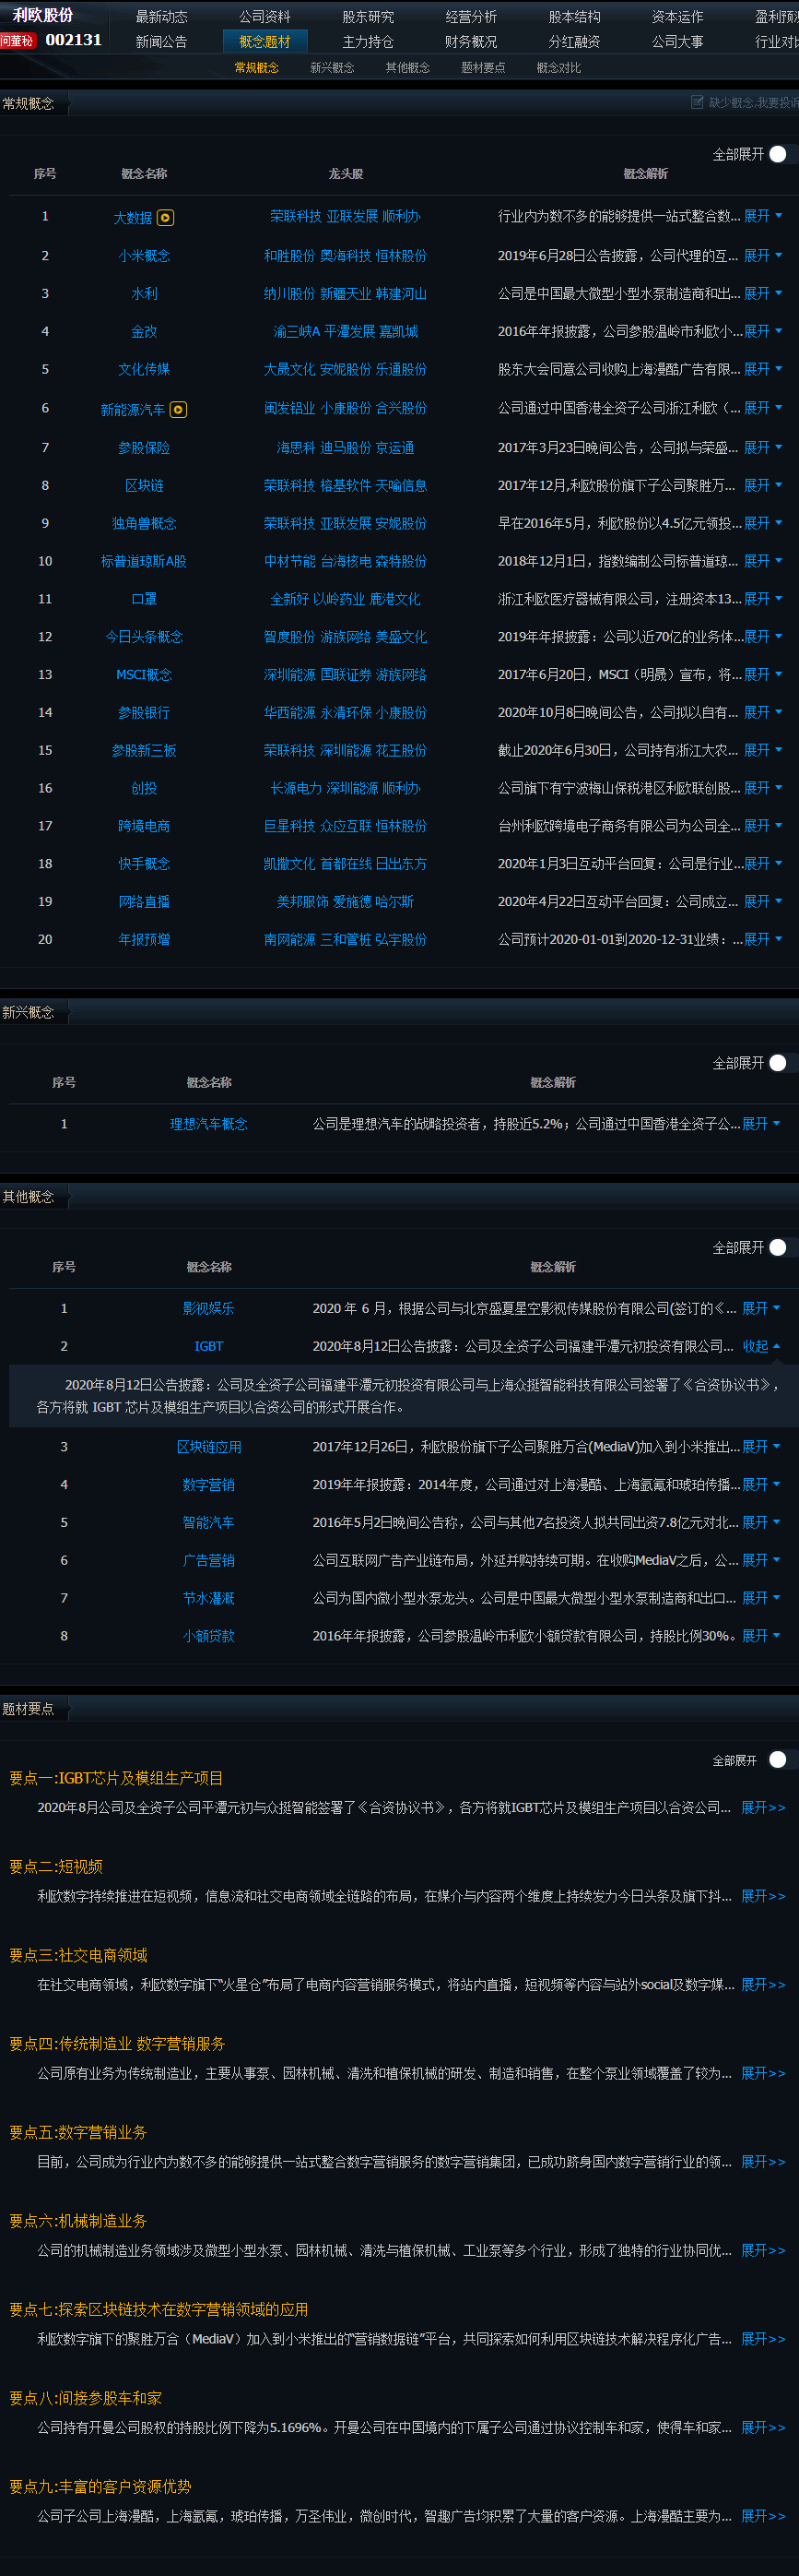The height and width of the screenshot is (2576, 799).
Task: Expand the 理想汽车概念 analysis
Action: point(761,1124)
